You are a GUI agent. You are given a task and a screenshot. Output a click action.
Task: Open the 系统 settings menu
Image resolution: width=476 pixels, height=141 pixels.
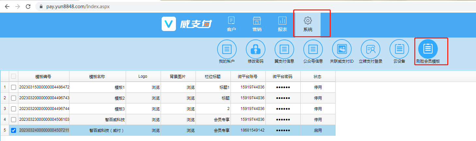coord(308,24)
